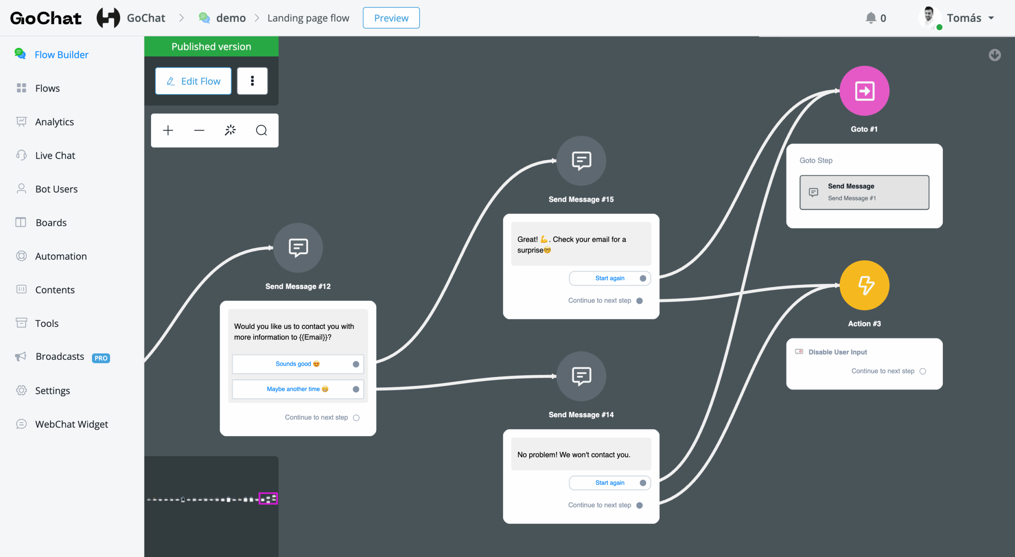Click the notification bell icon
Image resolution: width=1015 pixels, height=557 pixels.
point(871,18)
